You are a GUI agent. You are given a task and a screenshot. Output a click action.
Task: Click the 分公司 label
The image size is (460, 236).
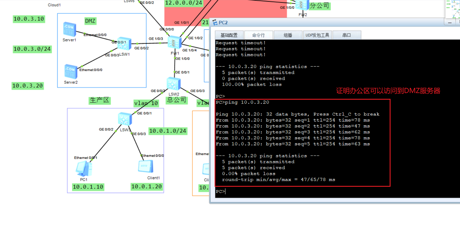[x=320, y=6]
